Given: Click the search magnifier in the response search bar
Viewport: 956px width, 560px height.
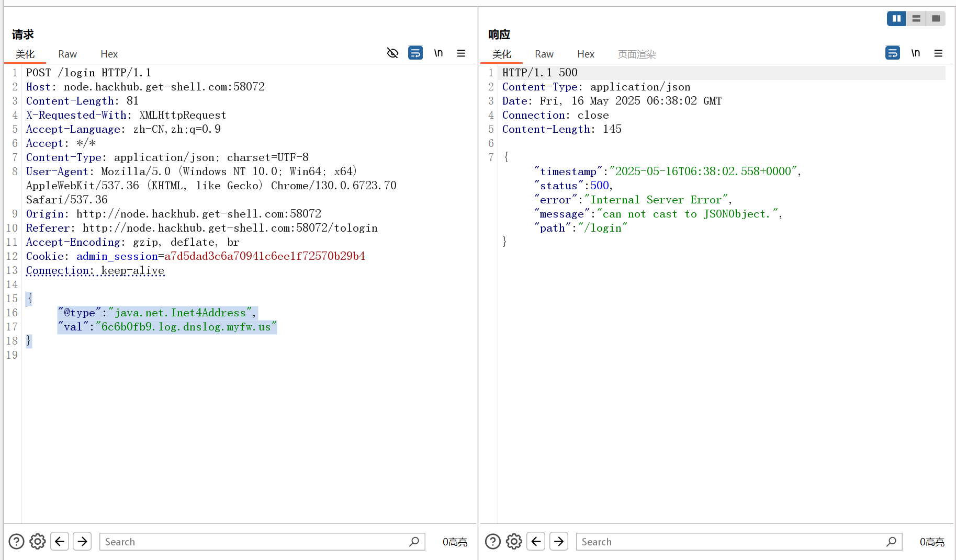Looking at the screenshot, I should coord(891,542).
